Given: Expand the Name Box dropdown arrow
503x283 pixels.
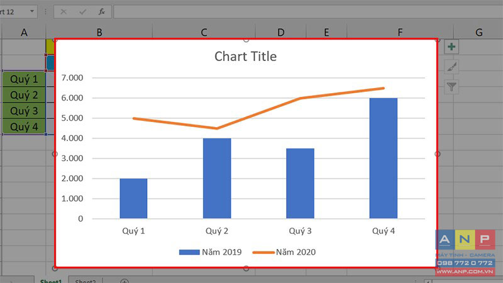Looking at the screenshot, I should [x=32, y=11].
